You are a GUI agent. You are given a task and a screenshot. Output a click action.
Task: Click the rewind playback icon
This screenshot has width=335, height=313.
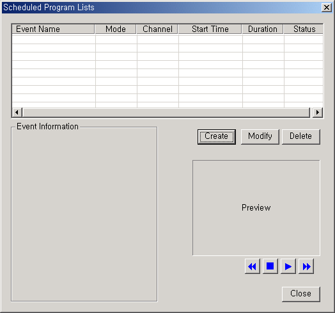(253, 266)
